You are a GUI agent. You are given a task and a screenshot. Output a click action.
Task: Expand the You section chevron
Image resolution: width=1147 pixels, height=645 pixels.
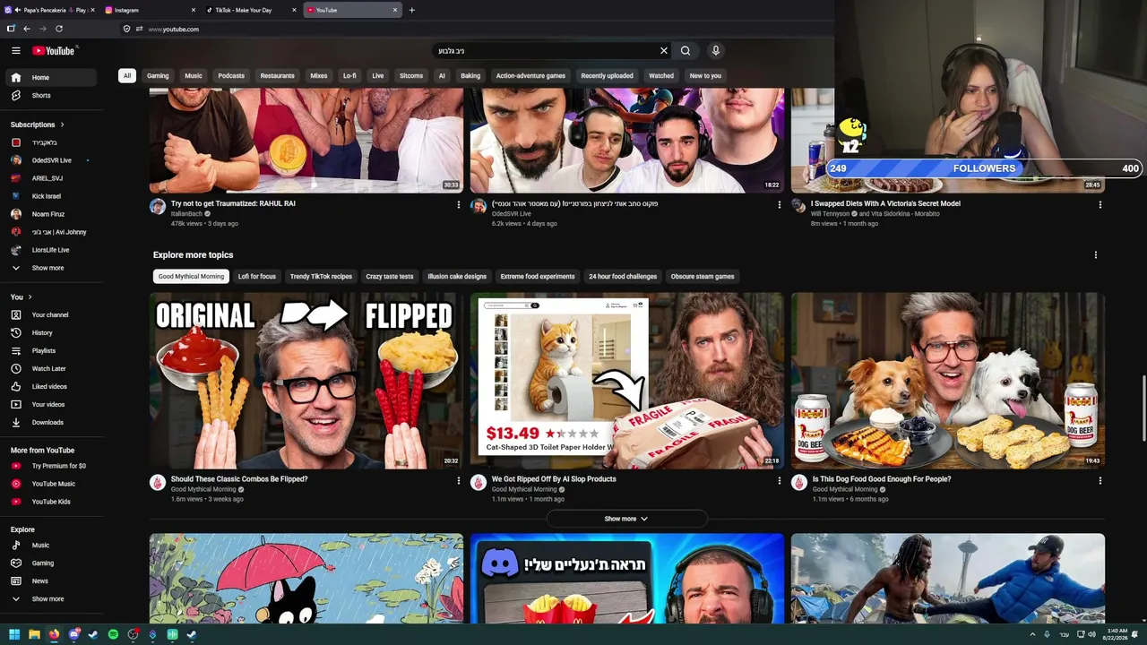click(x=30, y=297)
